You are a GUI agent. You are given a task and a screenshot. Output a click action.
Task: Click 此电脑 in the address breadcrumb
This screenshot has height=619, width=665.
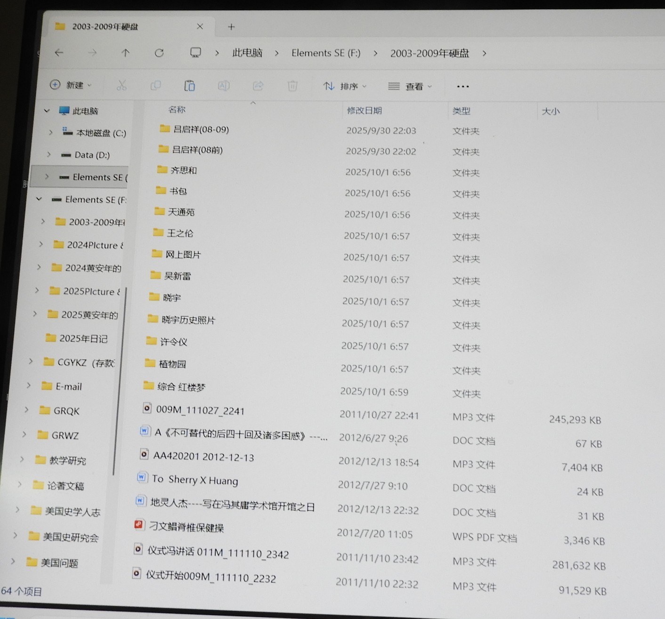click(x=247, y=53)
